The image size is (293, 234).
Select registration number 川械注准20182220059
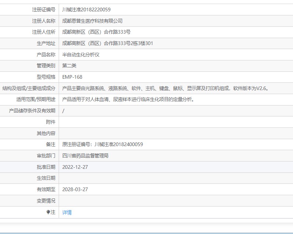point(86,10)
